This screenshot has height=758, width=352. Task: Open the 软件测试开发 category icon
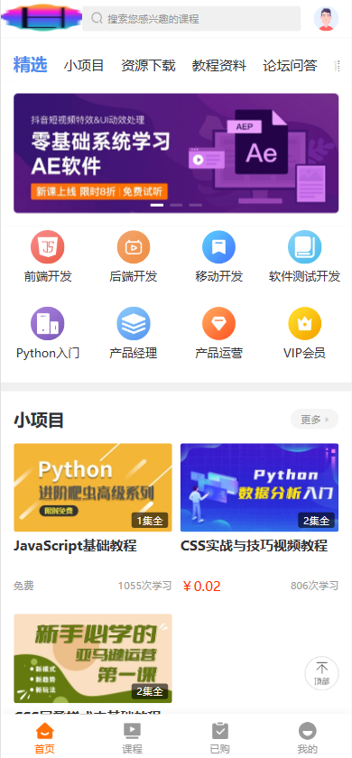pyautogui.click(x=305, y=247)
